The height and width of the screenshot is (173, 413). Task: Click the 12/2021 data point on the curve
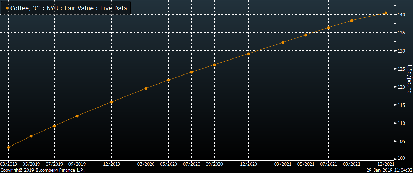pos(386,13)
